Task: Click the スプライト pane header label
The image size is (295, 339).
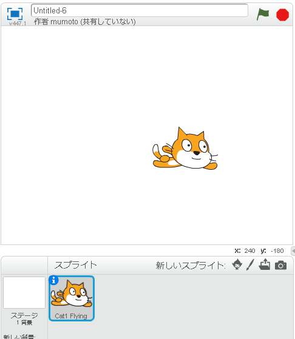Action: click(75, 265)
